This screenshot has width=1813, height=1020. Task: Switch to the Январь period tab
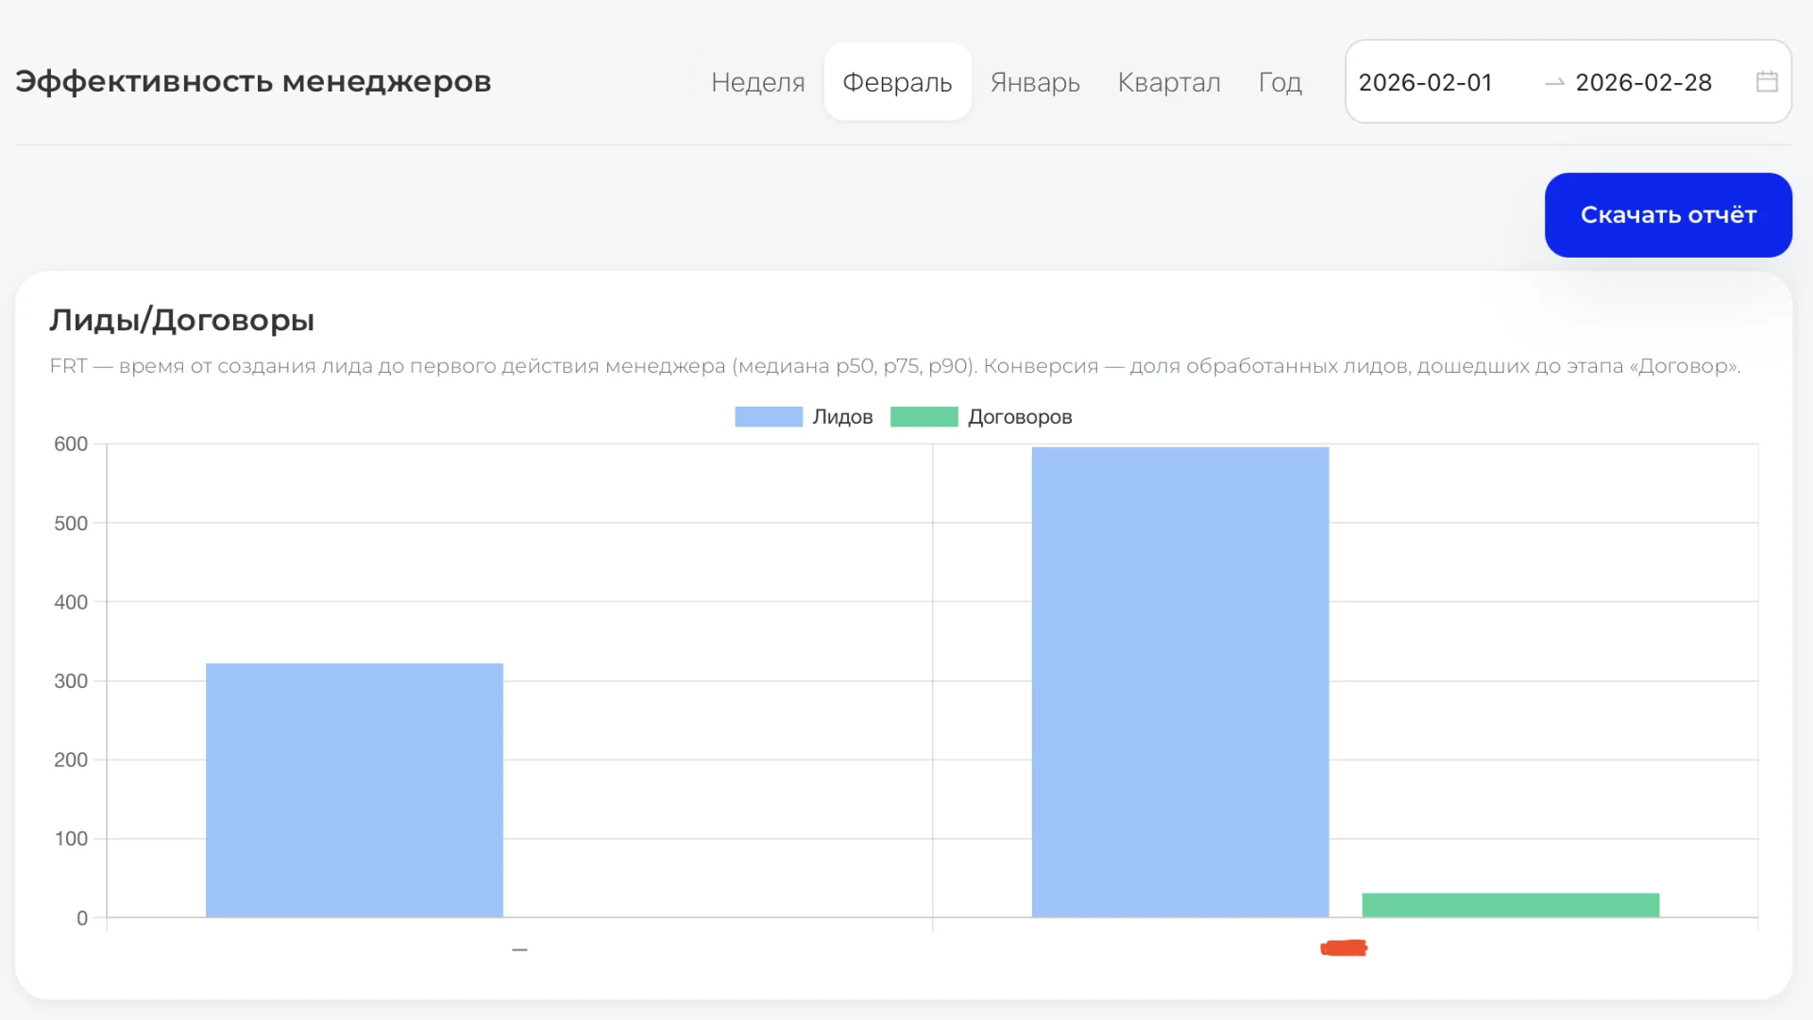(1035, 82)
